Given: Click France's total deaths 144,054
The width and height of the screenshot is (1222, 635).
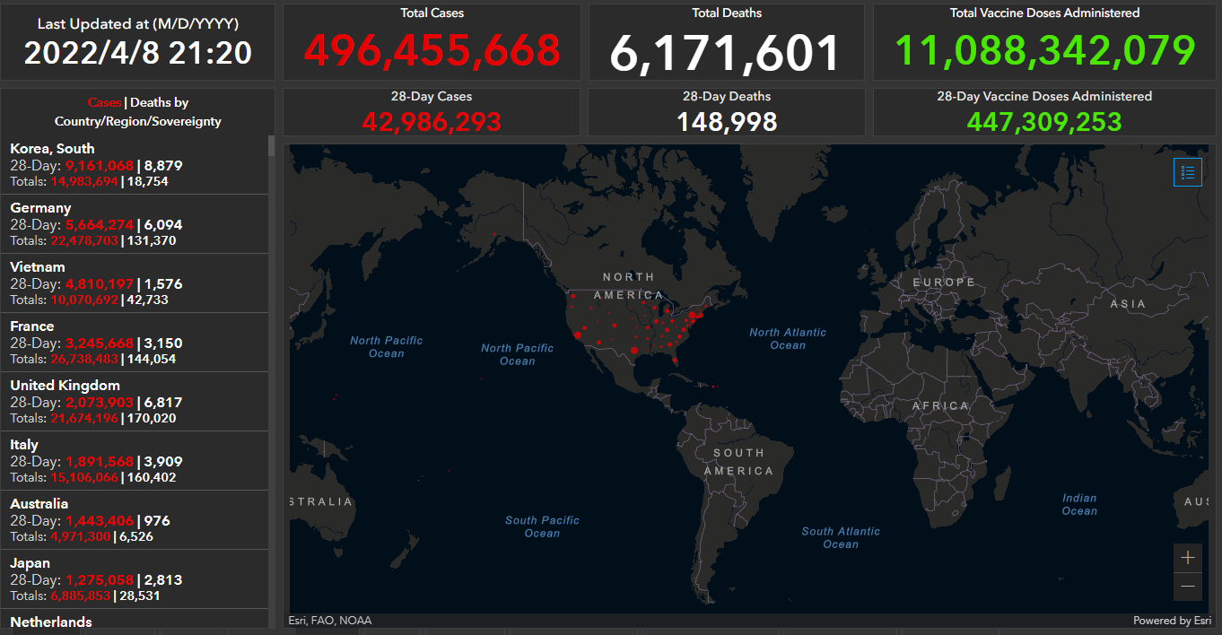Looking at the screenshot, I should (151, 359).
